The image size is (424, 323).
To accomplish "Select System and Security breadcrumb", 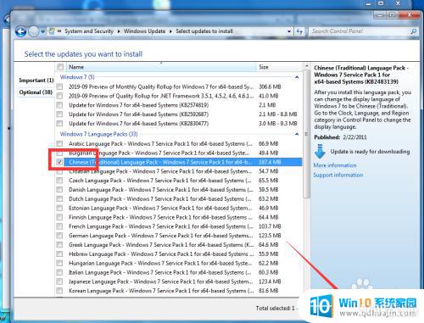I will click(89, 31).
